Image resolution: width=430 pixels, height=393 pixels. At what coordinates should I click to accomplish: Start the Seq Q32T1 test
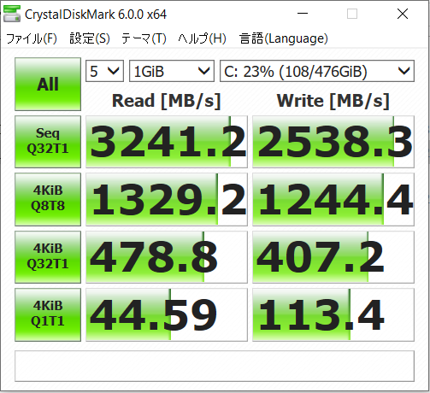48,142
